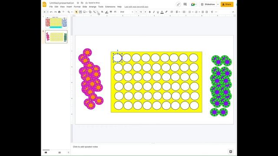Click the shape tool icon
The height and width of the screenshot is (156, 278).
[x=90, y=12]
